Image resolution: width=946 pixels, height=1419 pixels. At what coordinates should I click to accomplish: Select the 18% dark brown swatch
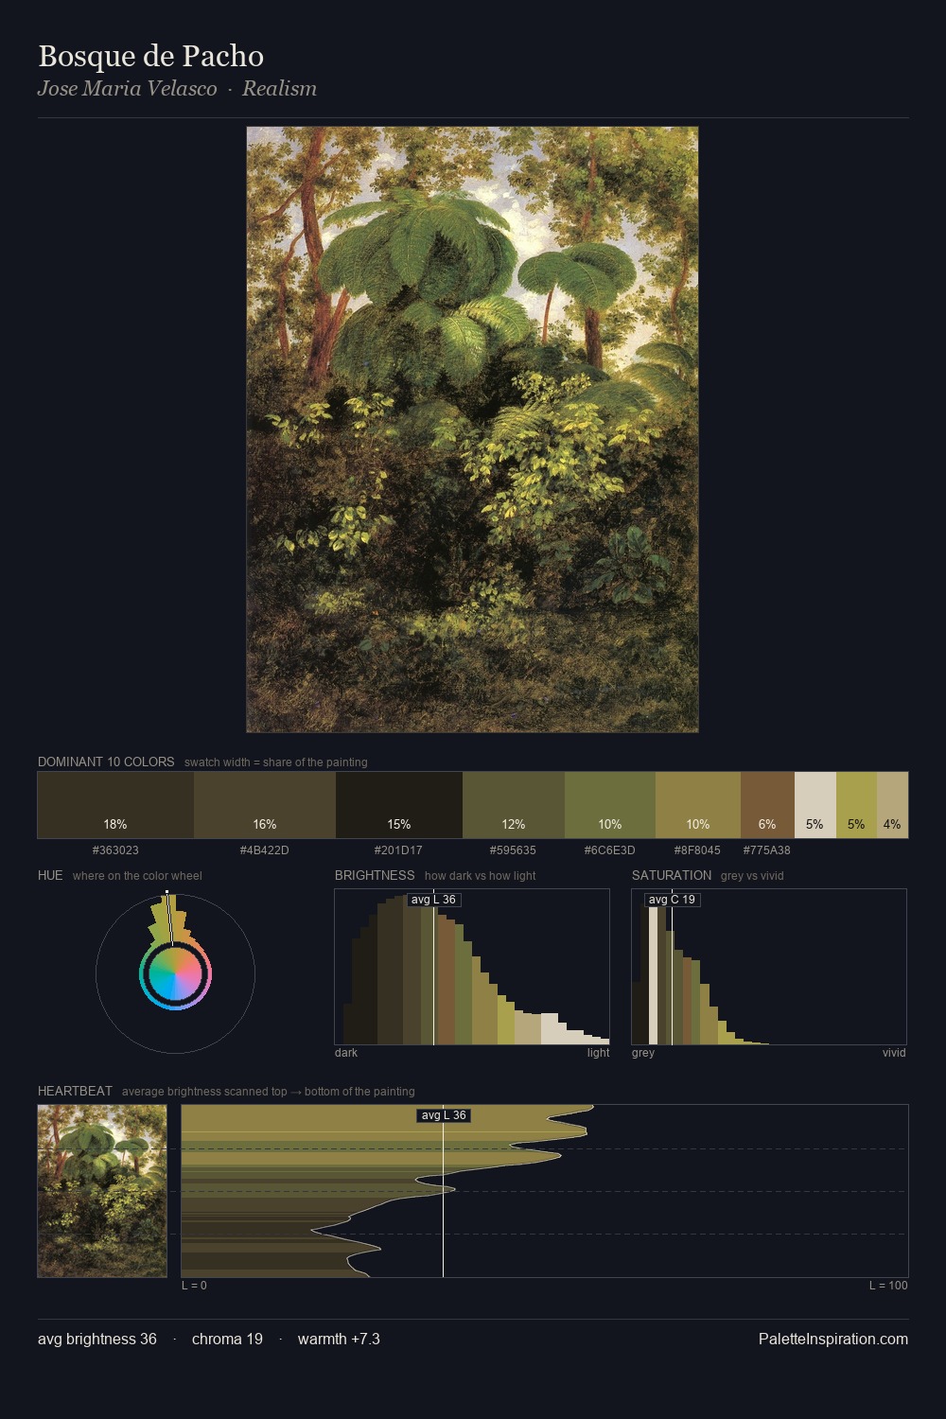(x=115, y=805)
